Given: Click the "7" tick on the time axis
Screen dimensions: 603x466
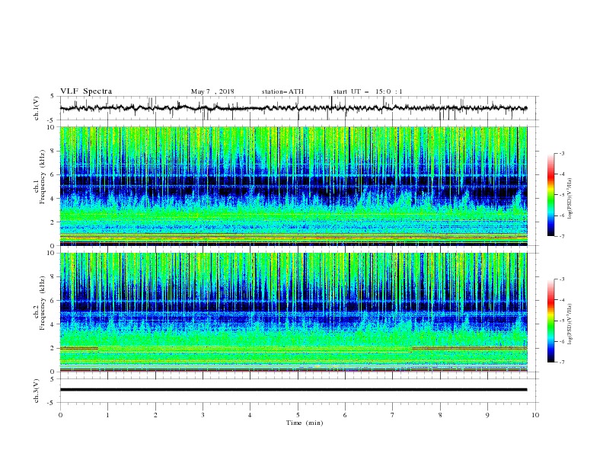Looking at the screenshot, I should pyautogui.click(x=393, y=415).
